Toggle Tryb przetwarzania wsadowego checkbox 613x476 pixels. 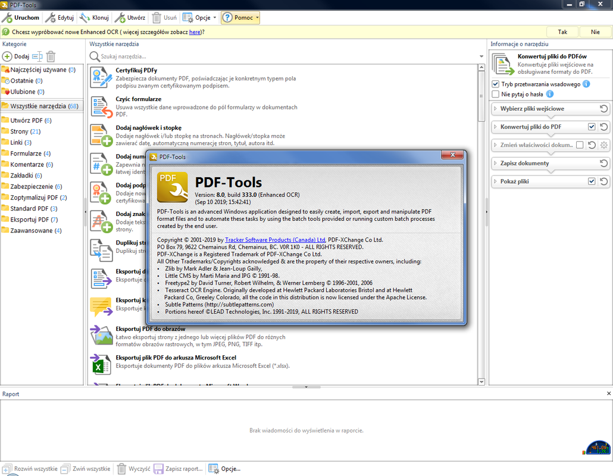pos(495,84)
